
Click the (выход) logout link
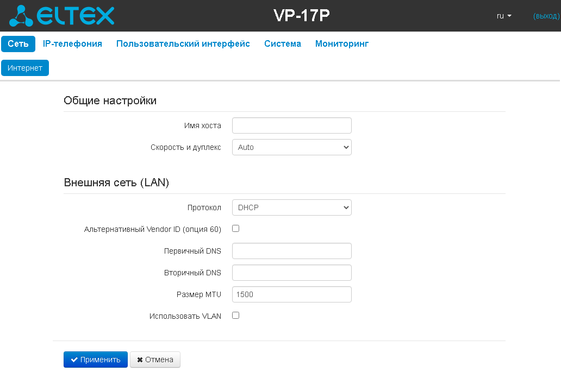[x=546, y=16]
